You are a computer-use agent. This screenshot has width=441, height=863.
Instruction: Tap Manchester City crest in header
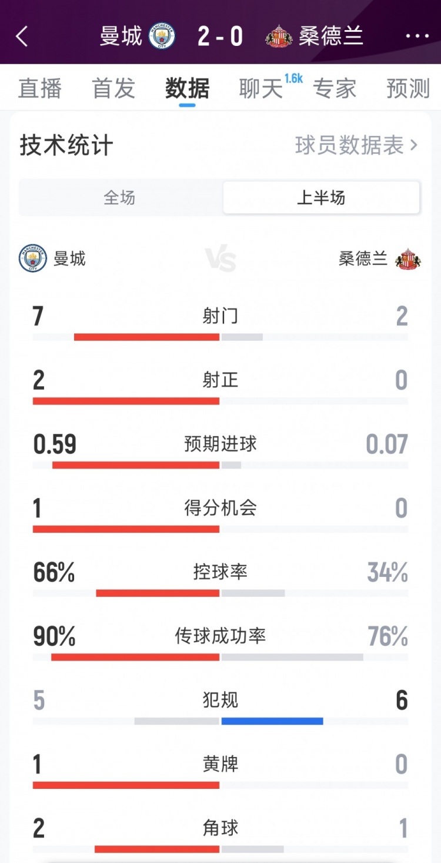[x=162, y=36]
